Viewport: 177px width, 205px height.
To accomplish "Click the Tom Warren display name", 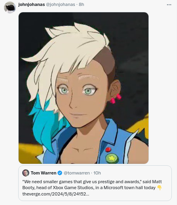I will [44, 173].
